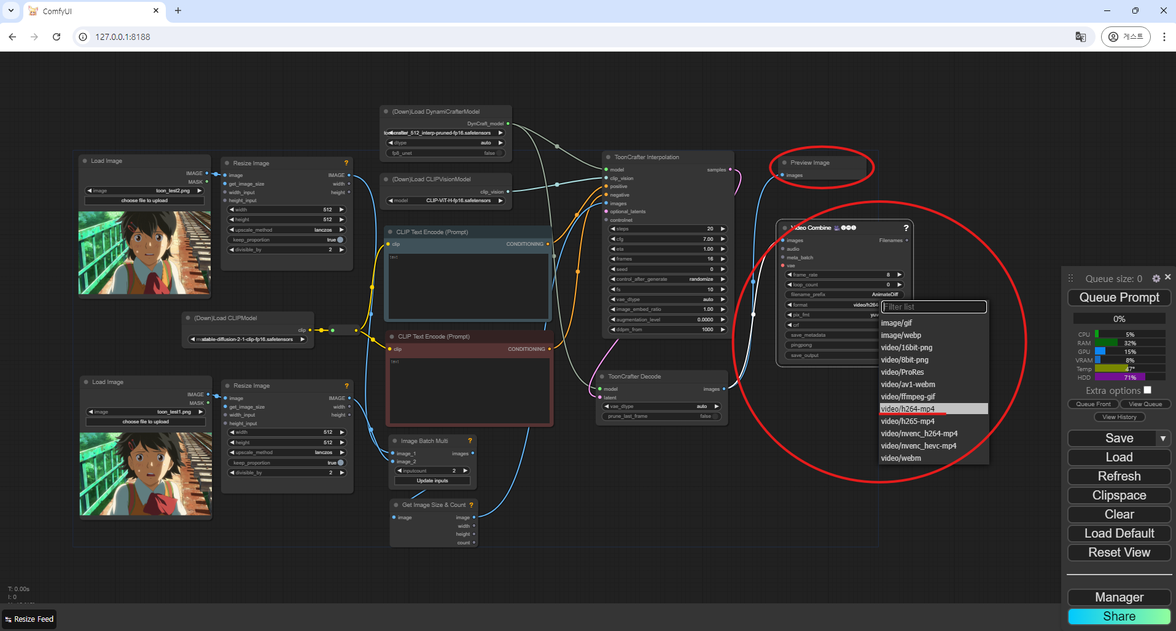1176x631 pixels.
Task: Click Queue Prompt button
Action: click(1119, 297)
